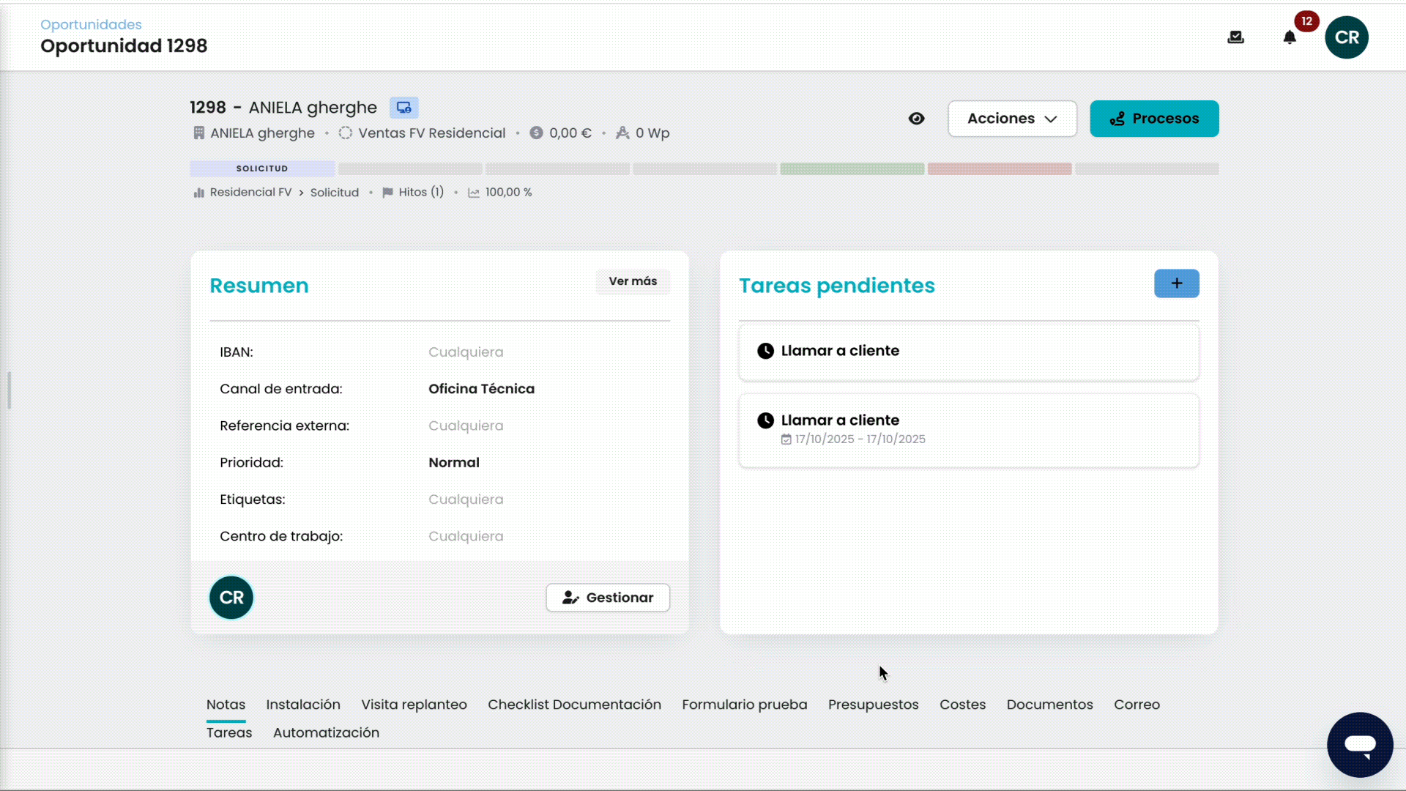Screen dimensions: 1406x791
Task: Open the first Llamar a cliente task without date
Action: [969, 352]
